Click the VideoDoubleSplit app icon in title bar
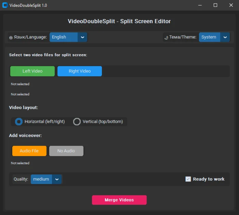The width and height of the screenshot is (239, 215). (x=5, y=5)
